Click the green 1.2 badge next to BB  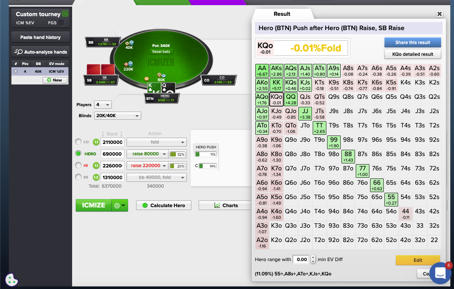tap(96, 177)
